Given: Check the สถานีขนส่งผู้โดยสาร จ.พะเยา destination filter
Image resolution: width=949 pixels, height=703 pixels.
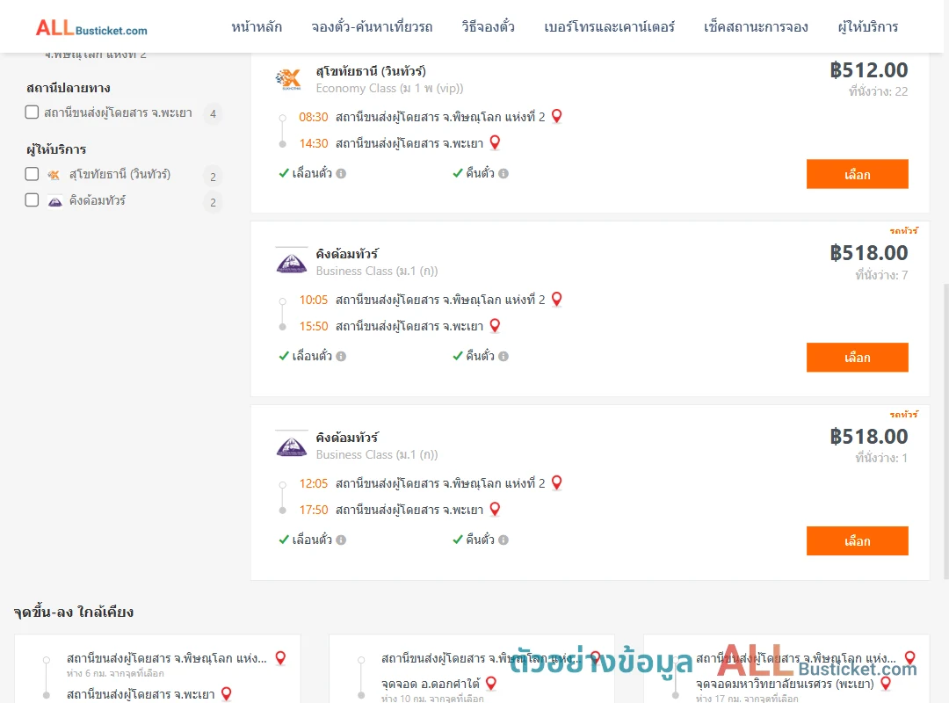Looking at the screenshot, I should (33, 112).
